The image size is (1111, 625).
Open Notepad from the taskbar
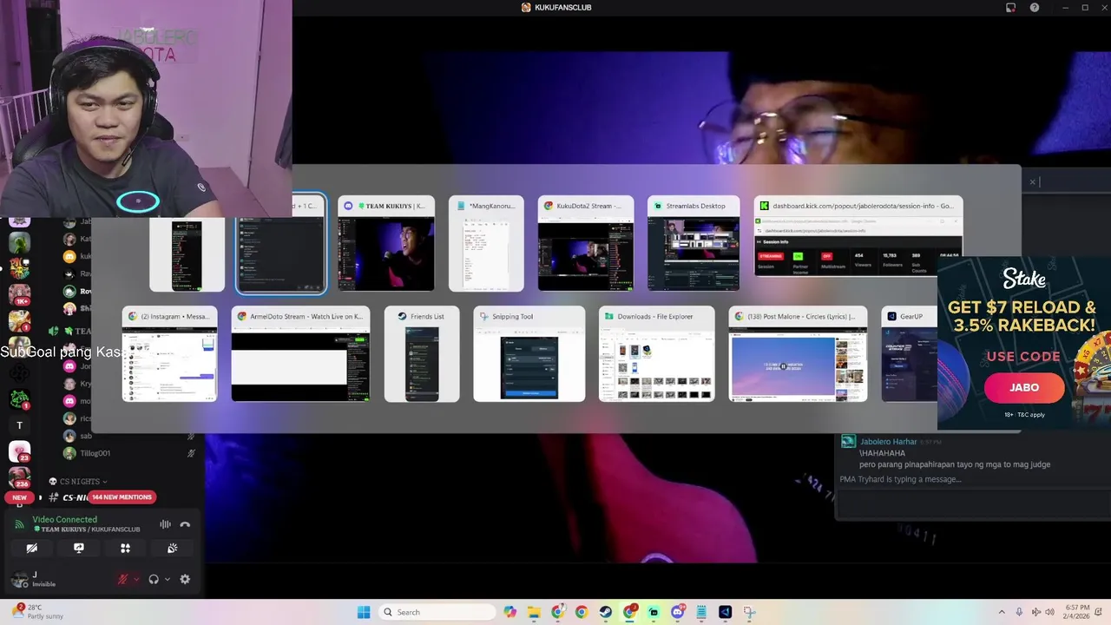701,612
